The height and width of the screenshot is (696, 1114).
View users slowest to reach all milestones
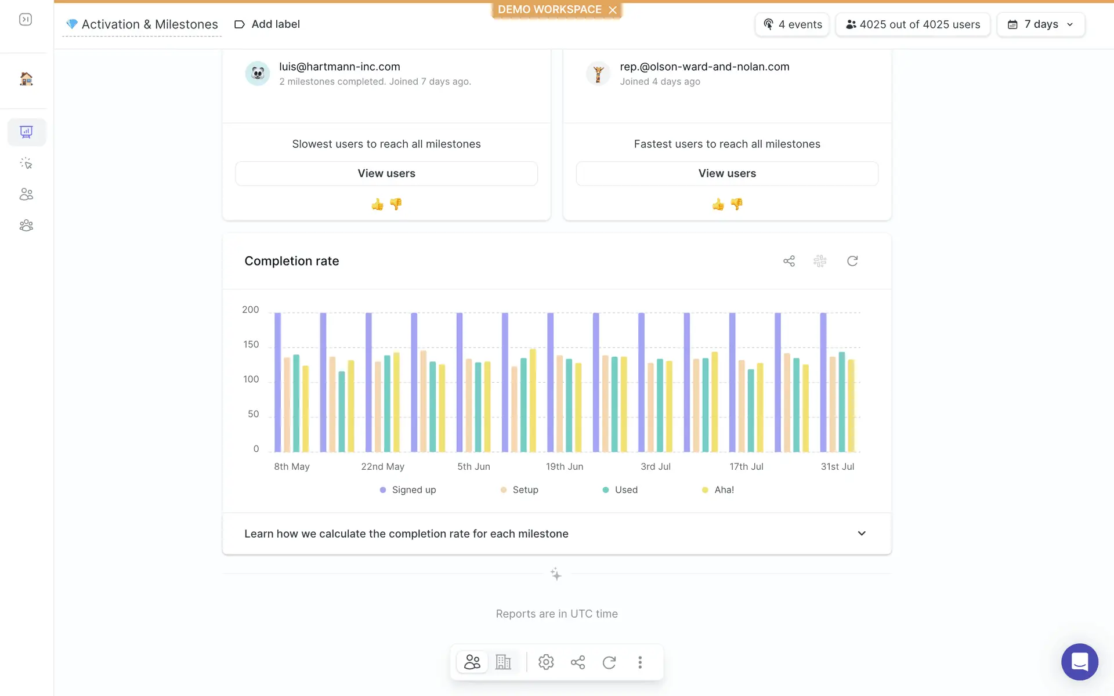[x=386, y=173]
